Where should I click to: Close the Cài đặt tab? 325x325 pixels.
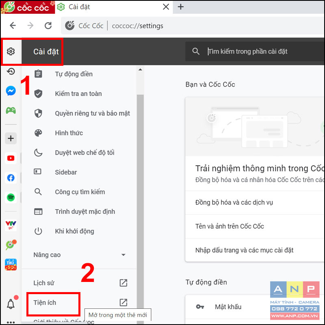[x=166, y=7]
